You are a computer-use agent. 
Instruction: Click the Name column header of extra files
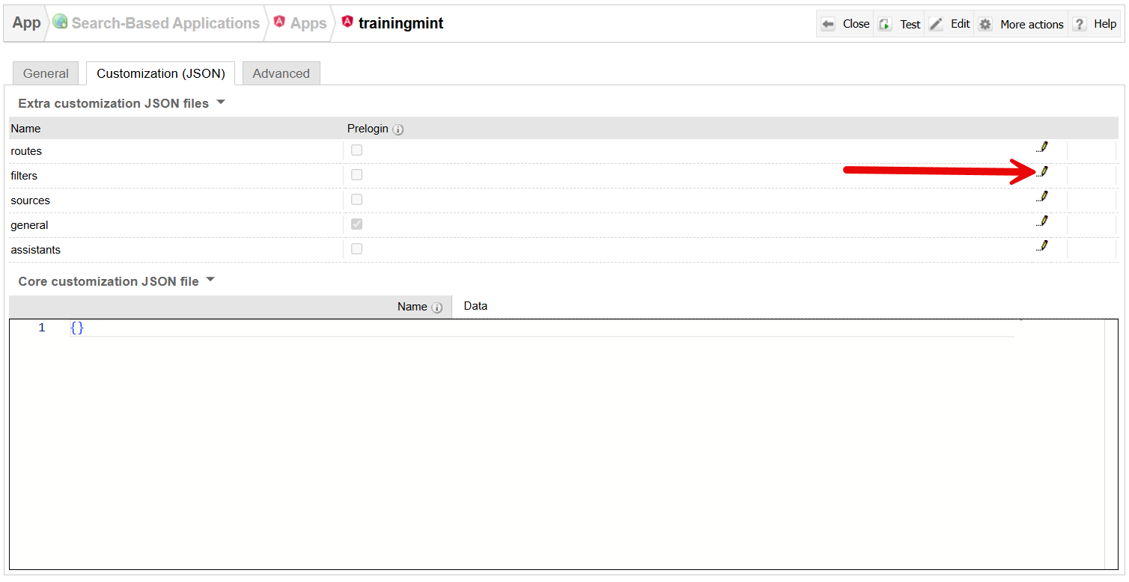coord(25,129)
